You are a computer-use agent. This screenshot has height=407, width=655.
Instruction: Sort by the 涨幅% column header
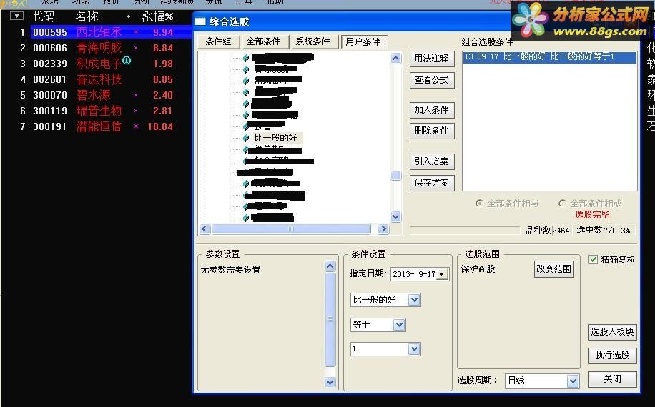click(157, 16)
